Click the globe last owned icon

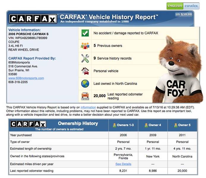click(x=85, y=84)
